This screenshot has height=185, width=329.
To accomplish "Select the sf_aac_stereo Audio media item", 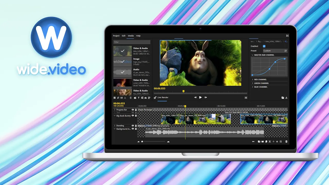I will click(x=123, y=72).
